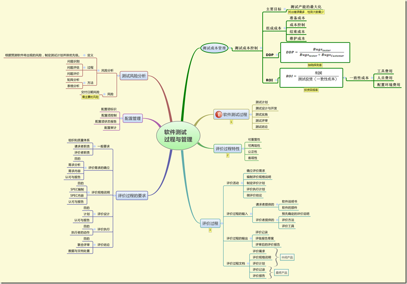Click the 测试评审 subtopic
This screenshot has height=284, width=407.
pos(262,121)
